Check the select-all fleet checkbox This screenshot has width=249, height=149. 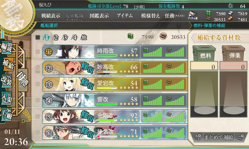click(x=38, y=37)
